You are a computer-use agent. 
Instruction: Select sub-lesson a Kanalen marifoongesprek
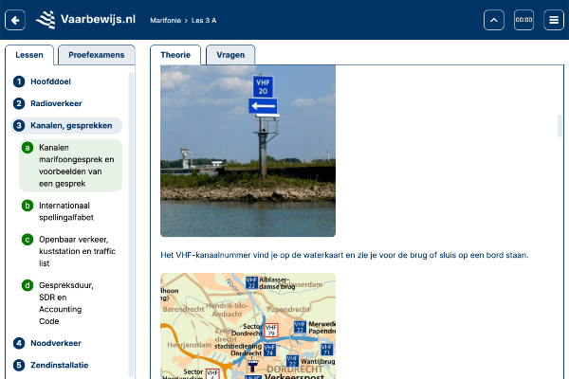[x=74, y=165]
